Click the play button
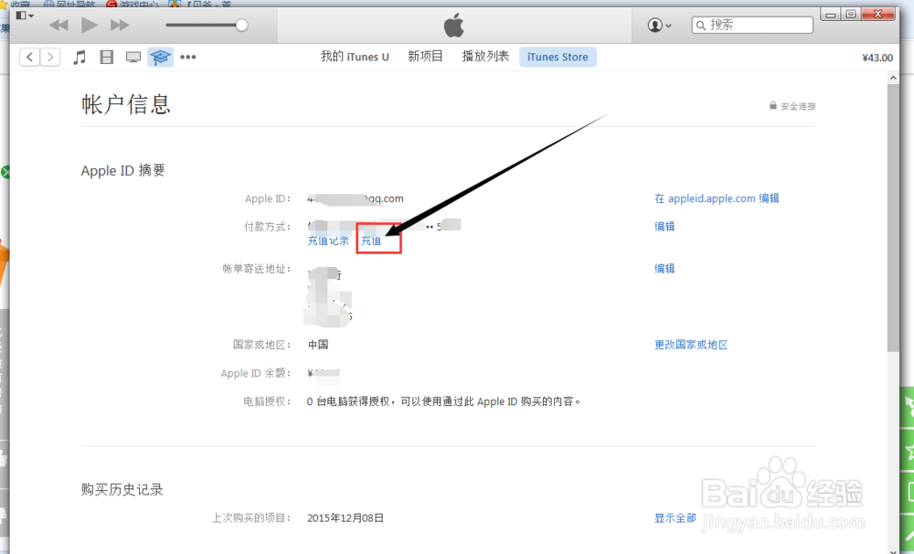 click(x=90, y=25)
